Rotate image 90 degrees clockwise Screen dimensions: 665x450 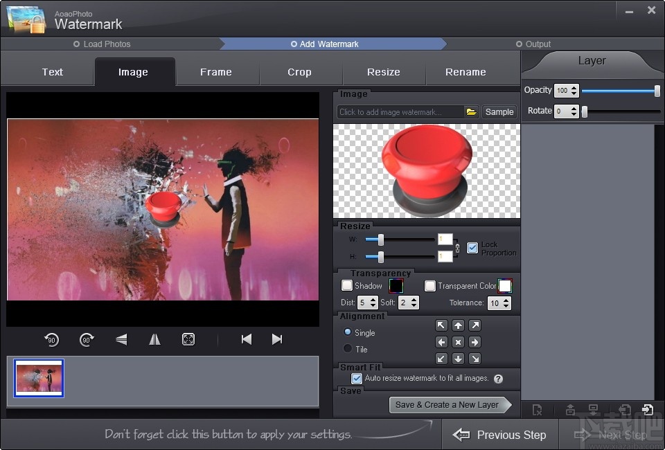tap(87, 339)
